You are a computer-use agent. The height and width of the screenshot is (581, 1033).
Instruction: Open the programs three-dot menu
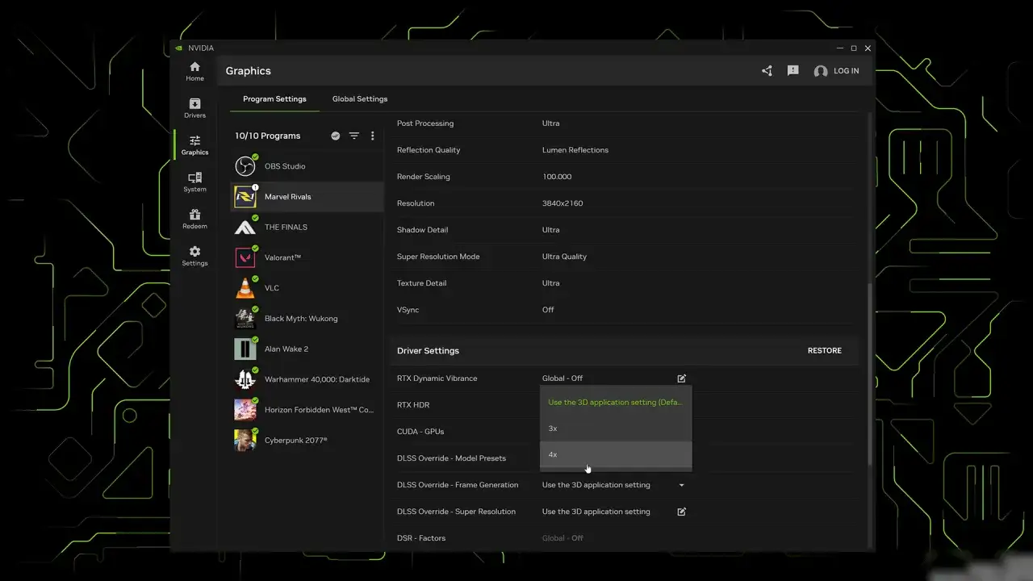click(x=372, y=136)
